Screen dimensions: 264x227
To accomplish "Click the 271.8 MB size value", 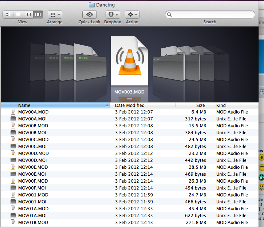I will [196, 223].
